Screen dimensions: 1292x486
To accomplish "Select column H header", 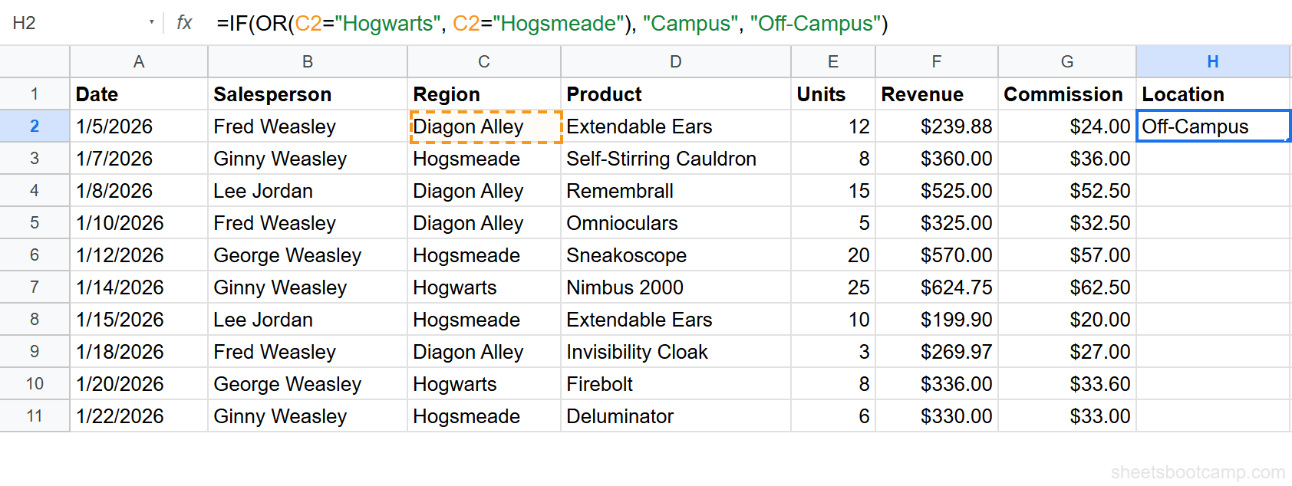I will click(x=1212, y=61).
